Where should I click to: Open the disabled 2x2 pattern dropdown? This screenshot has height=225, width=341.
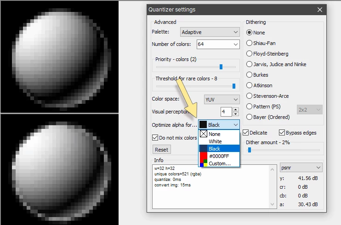point(309,110)
